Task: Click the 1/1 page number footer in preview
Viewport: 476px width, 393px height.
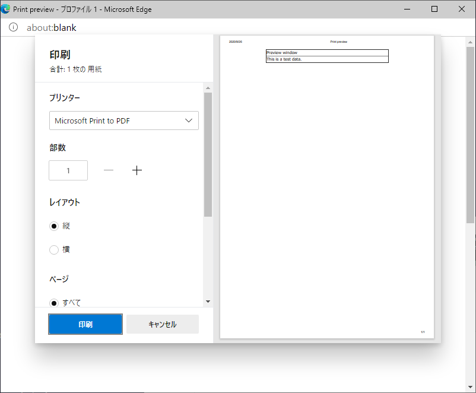Action: pyautogui.click(x=423, y=332)
